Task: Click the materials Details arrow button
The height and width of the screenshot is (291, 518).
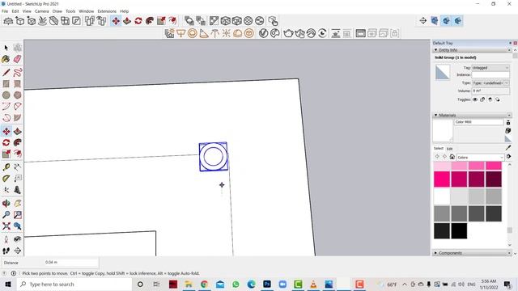Action: click(x=509, y=157)
